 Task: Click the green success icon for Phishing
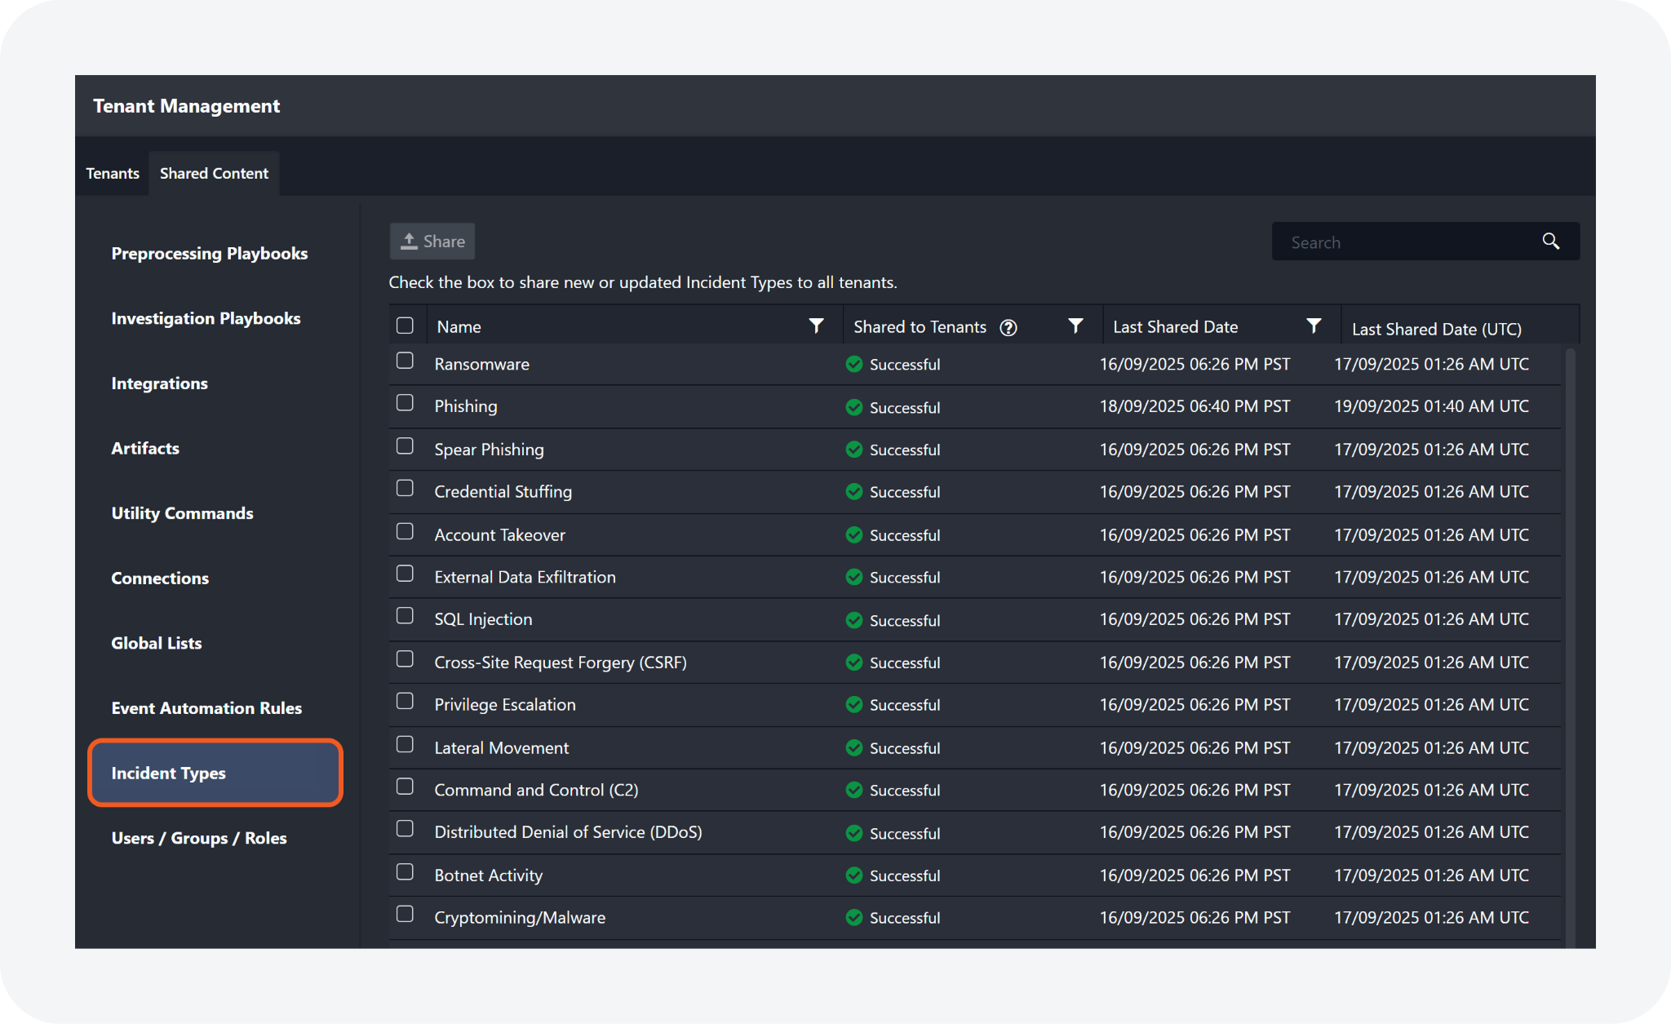(x=854, y=407)
